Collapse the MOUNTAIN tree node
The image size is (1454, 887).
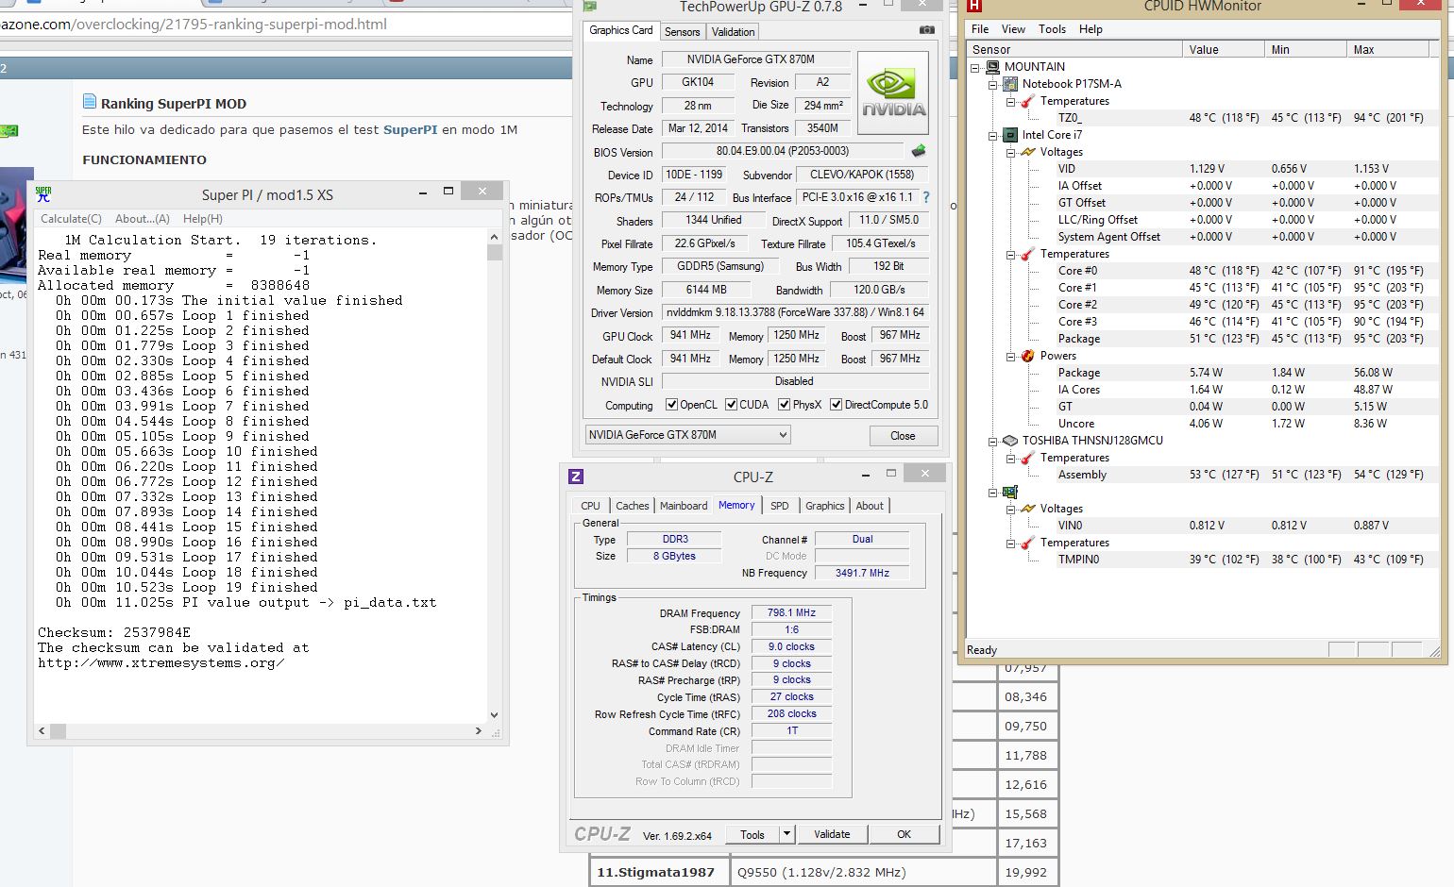pyautogui.click(x=975, y=67)
